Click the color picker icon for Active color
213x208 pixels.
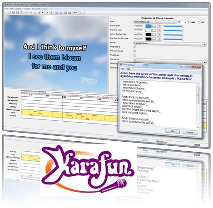[x=159, y=26]
